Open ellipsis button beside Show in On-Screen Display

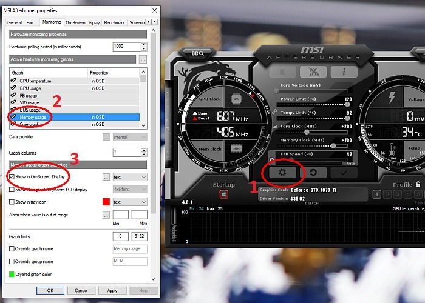coord(106,177)
